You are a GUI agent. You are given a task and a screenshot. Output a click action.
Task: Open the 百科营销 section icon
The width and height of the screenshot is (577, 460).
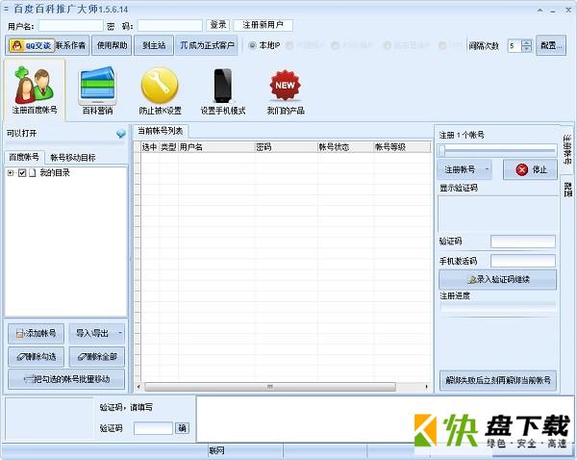[x=97, y=90]
